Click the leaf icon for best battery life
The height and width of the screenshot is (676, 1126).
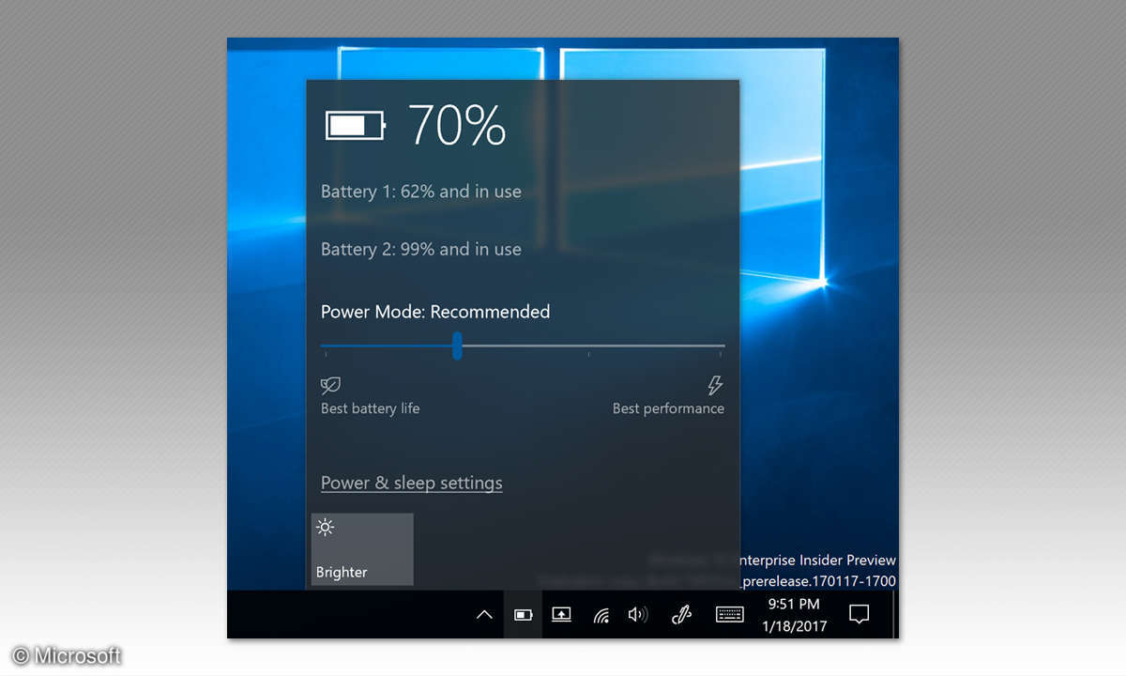330,385
